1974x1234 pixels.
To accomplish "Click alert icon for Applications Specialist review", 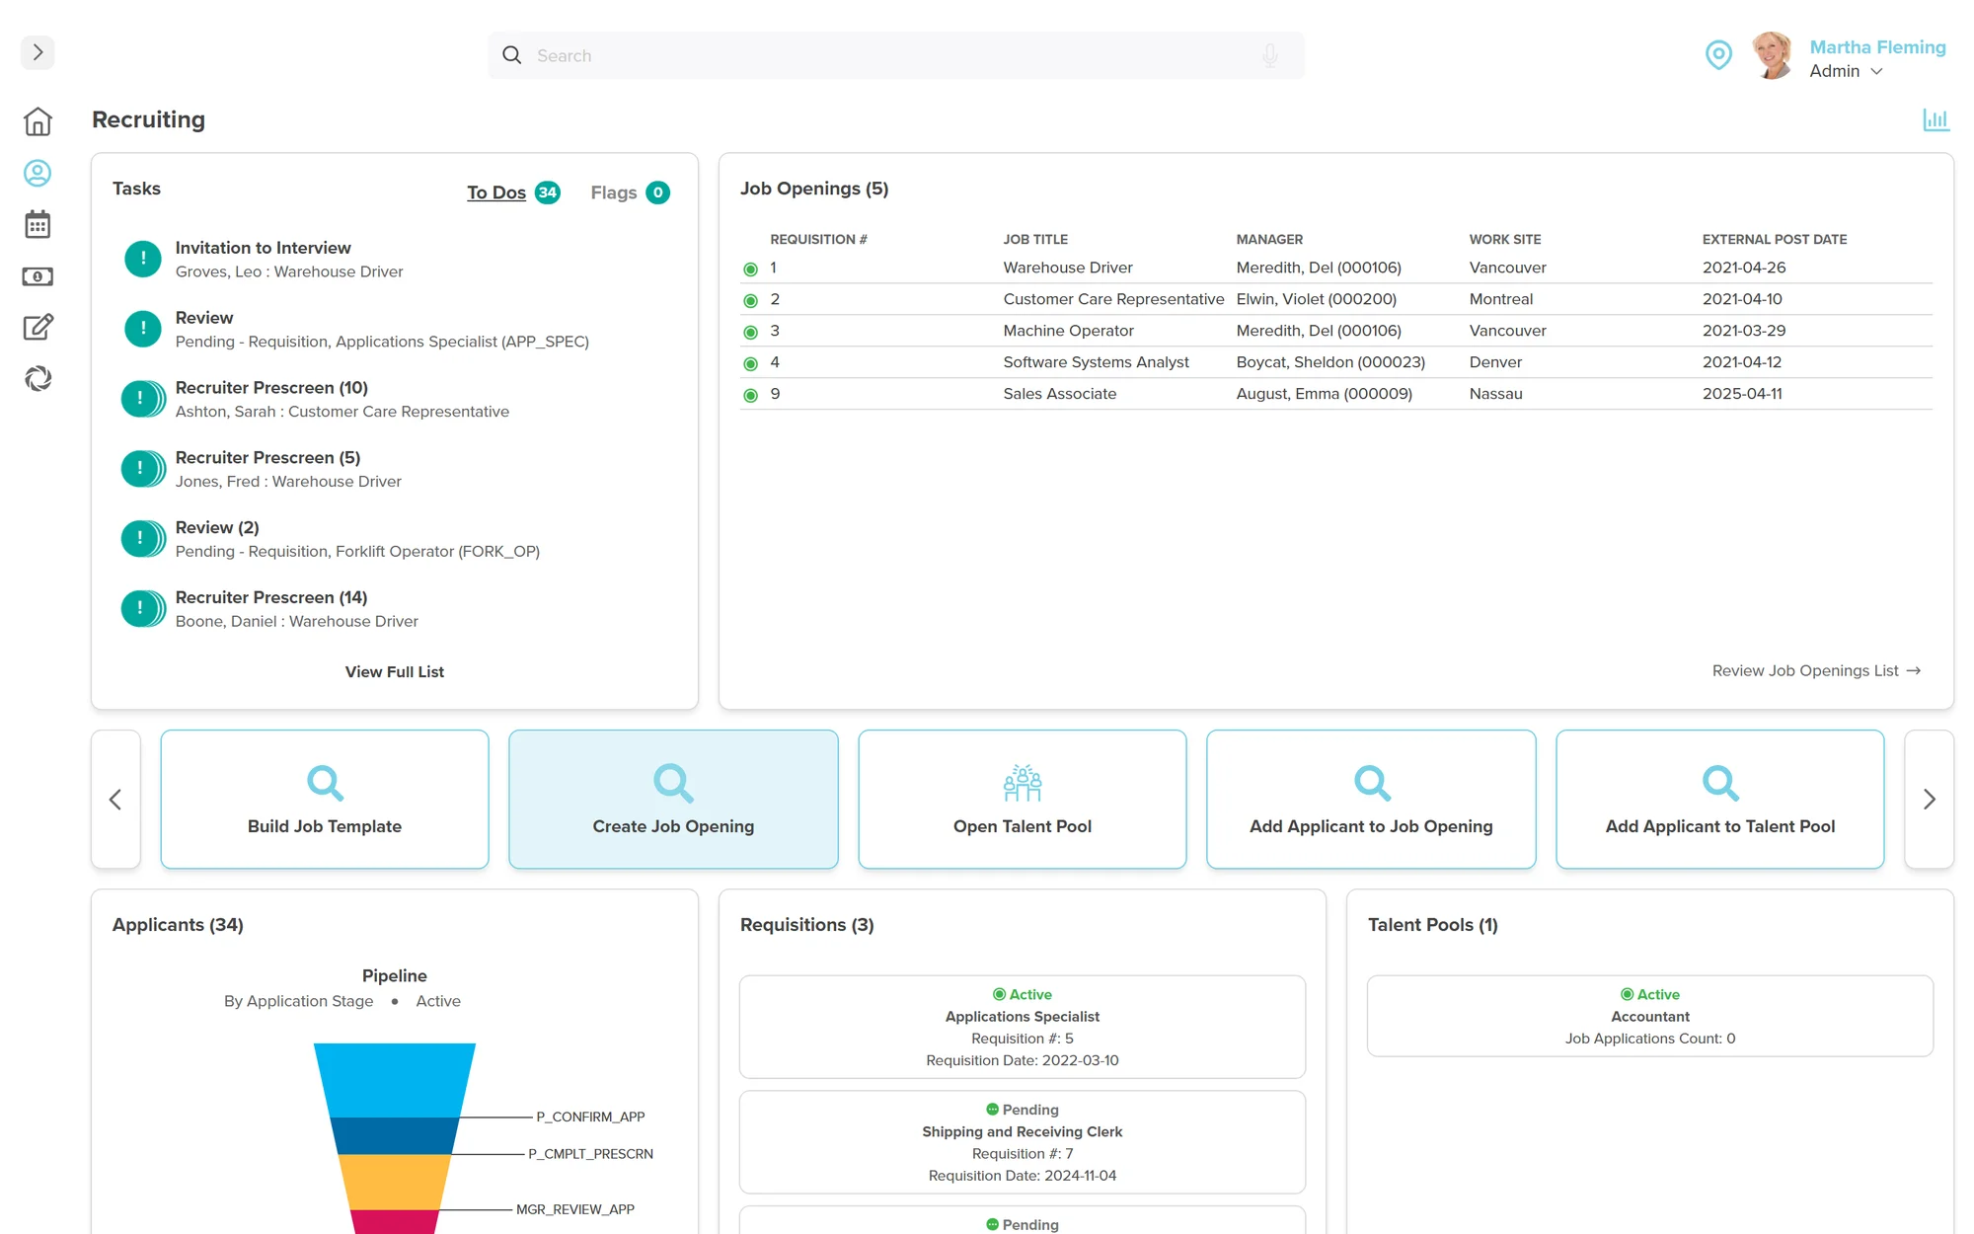I will (x=143, y=329).
